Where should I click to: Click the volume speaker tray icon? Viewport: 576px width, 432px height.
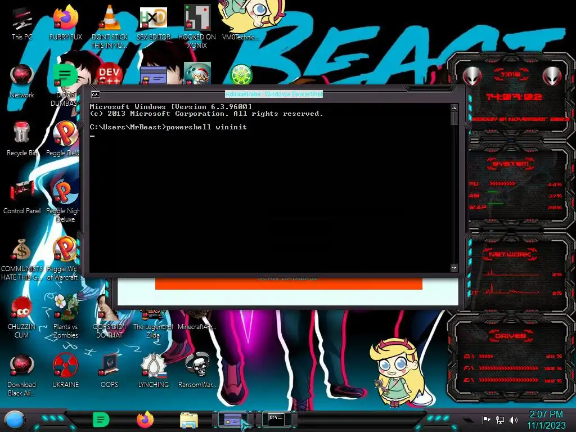[514, 420]
